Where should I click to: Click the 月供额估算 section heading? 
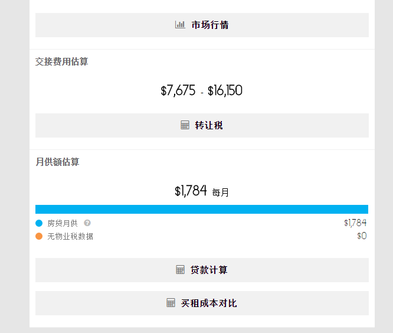(x=57, y=162)
